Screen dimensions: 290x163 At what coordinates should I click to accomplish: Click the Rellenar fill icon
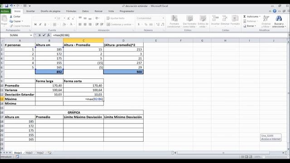pos(245,21)
